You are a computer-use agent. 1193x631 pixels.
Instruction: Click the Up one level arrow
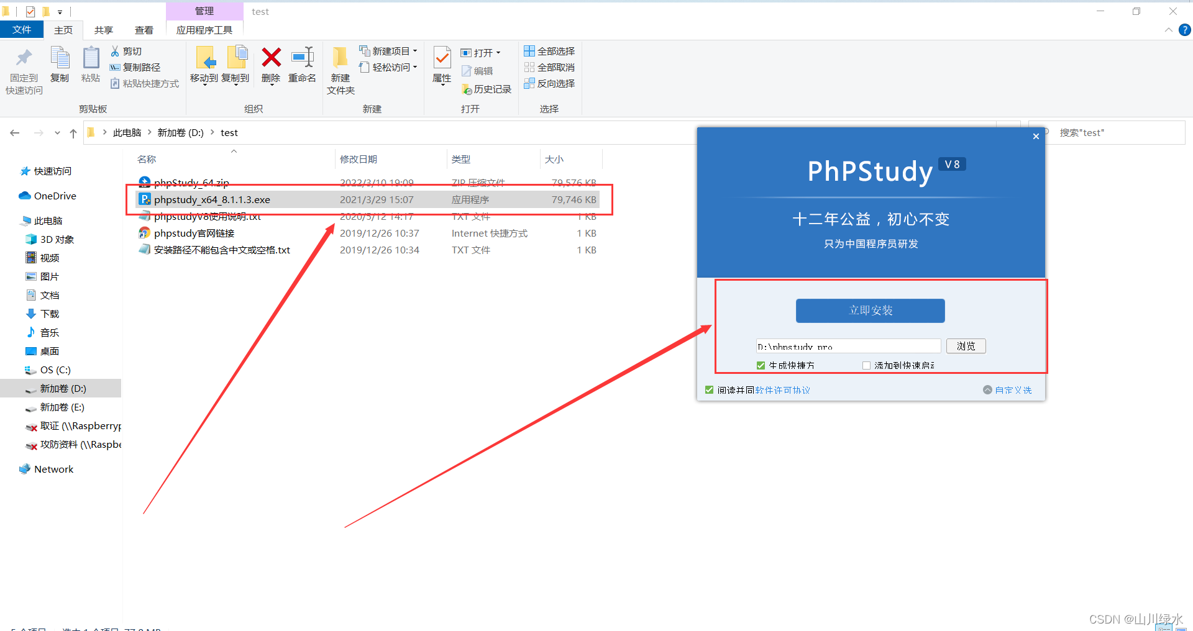click(73, 133)
